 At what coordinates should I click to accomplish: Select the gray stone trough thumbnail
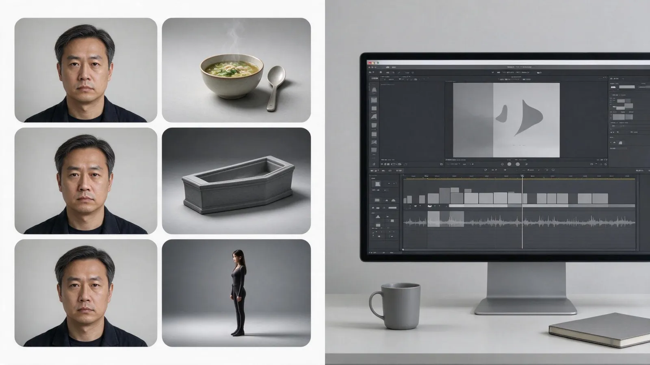tap(236, 180)
